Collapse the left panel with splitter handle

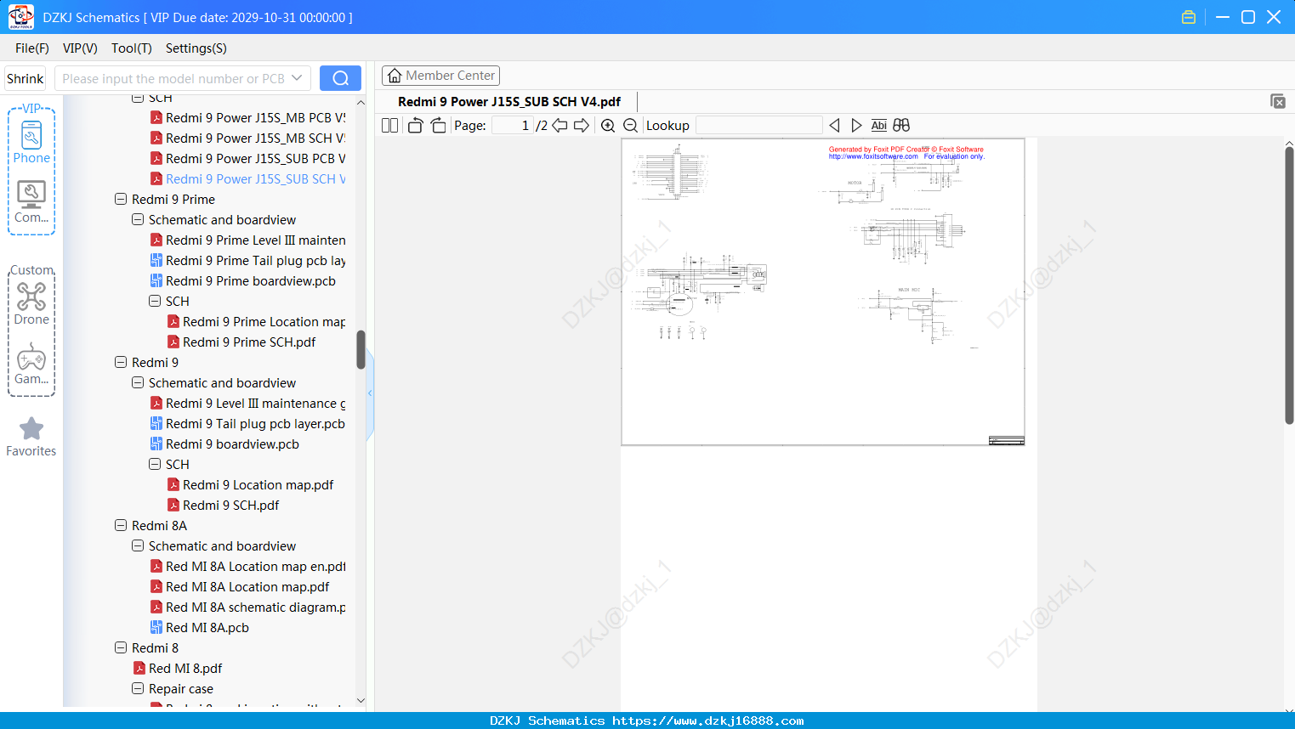(x=370, y=393)
